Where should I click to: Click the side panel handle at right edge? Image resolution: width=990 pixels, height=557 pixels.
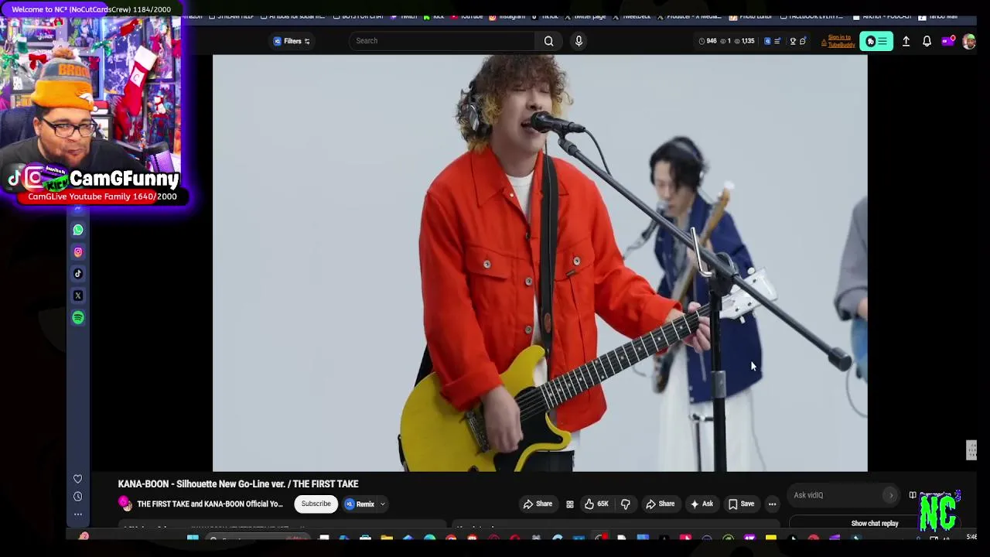tap(971, 450)
